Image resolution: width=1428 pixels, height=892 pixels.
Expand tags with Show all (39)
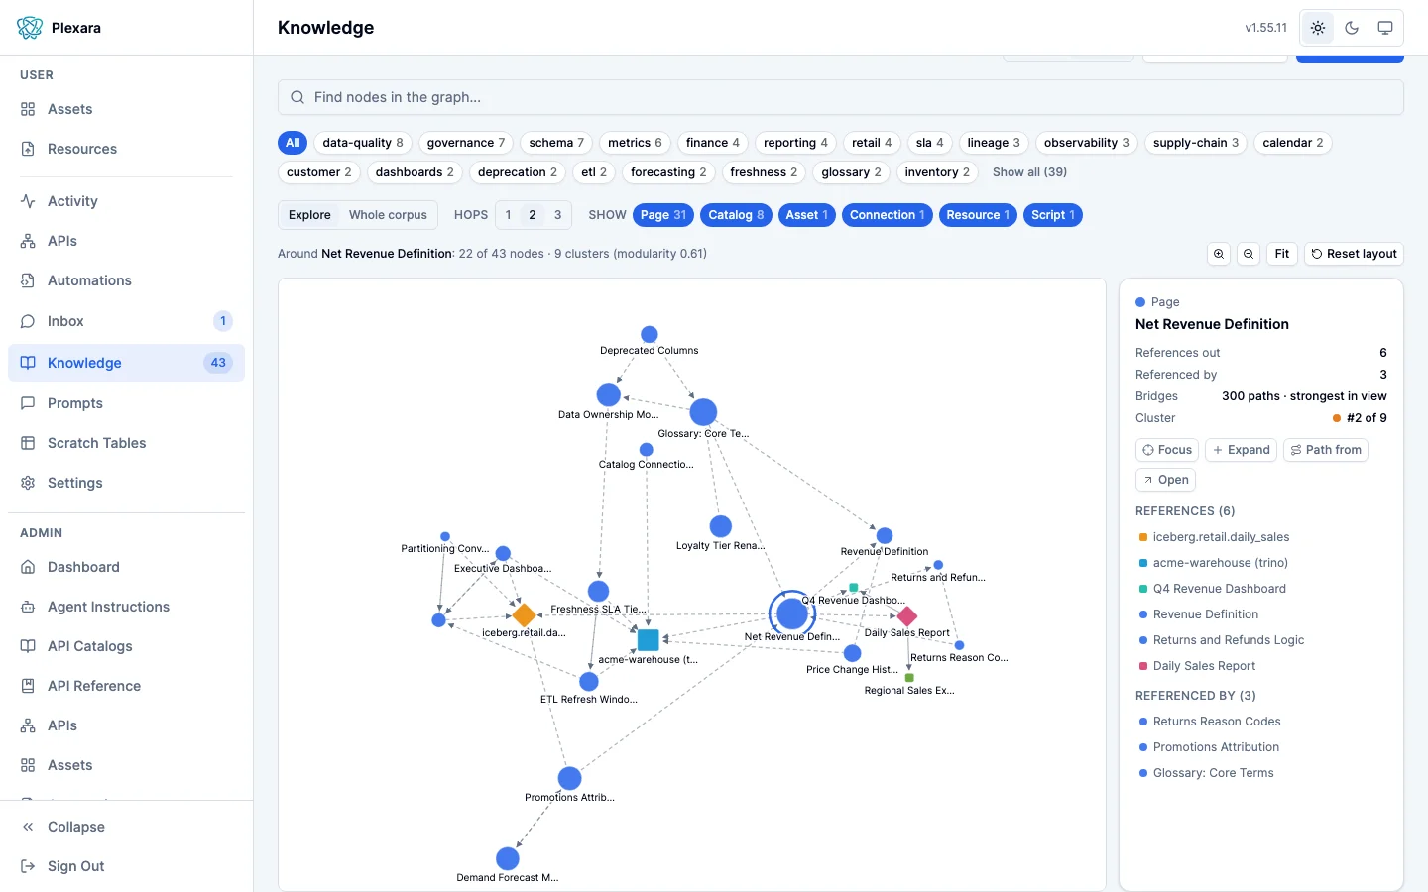pyautogui.click(x=1030, y=172)
